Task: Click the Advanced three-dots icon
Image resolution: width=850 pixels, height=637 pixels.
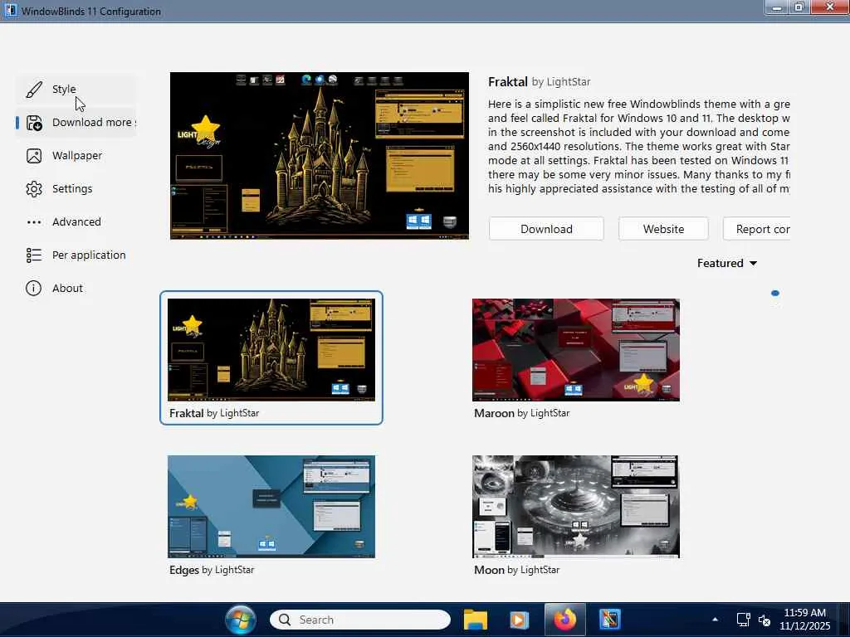Action: point(33,222)
